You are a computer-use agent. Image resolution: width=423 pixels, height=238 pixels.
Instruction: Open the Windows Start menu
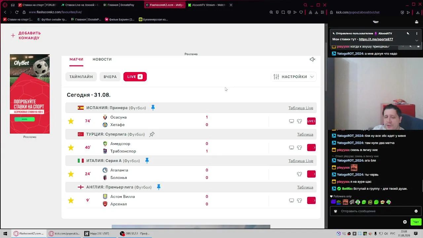[x=5, y=234]
